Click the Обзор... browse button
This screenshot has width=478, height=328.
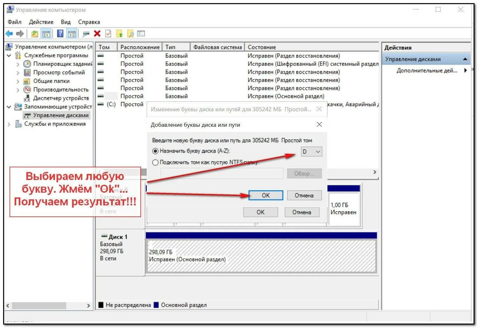point(304,174)
